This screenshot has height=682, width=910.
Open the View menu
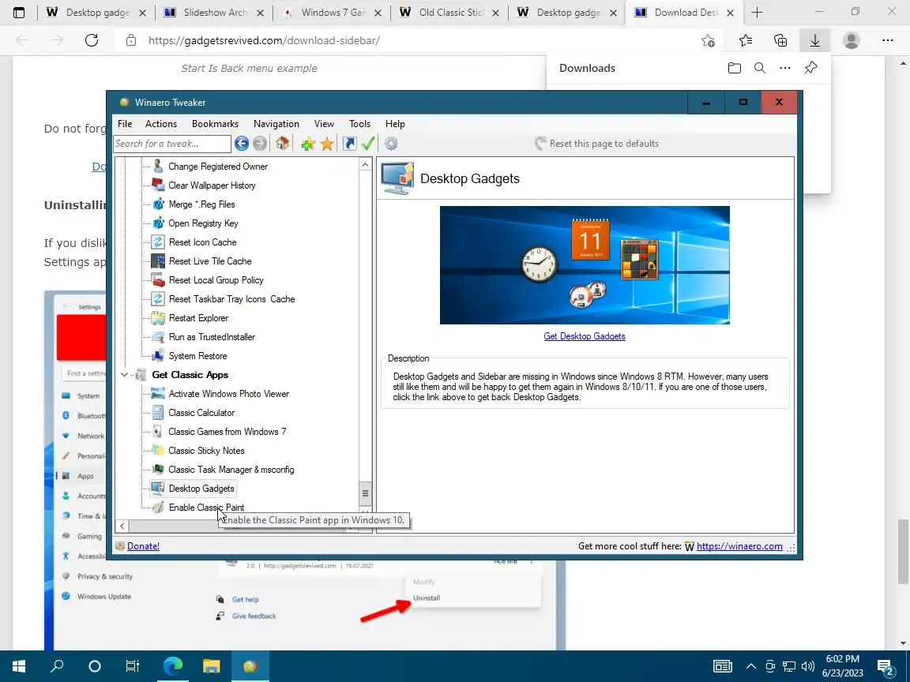coord(324,123)
